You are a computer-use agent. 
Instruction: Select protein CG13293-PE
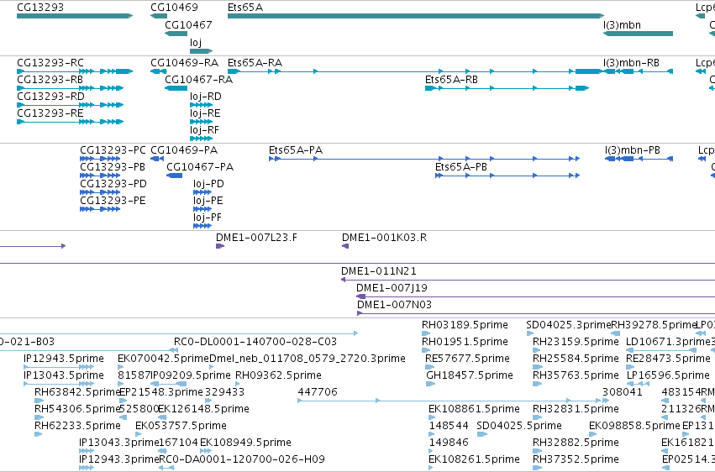(x=100, y=209)
